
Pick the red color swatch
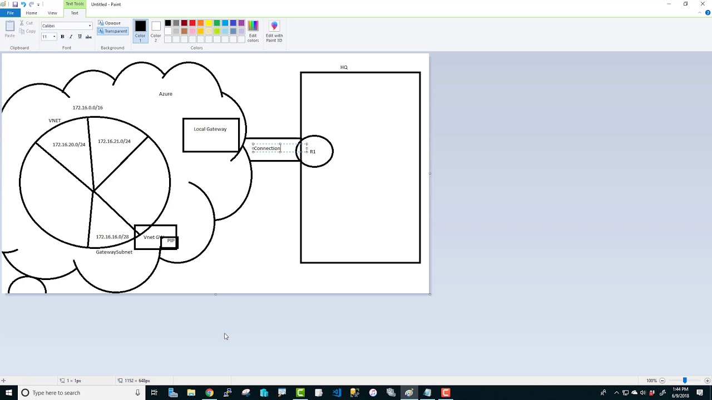[192, 23]
